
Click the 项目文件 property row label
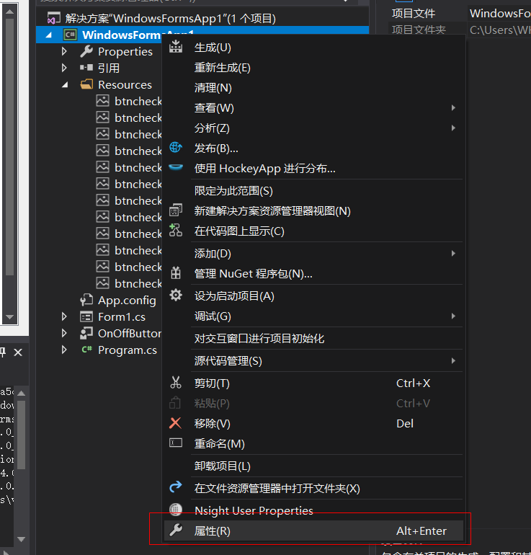413,14
